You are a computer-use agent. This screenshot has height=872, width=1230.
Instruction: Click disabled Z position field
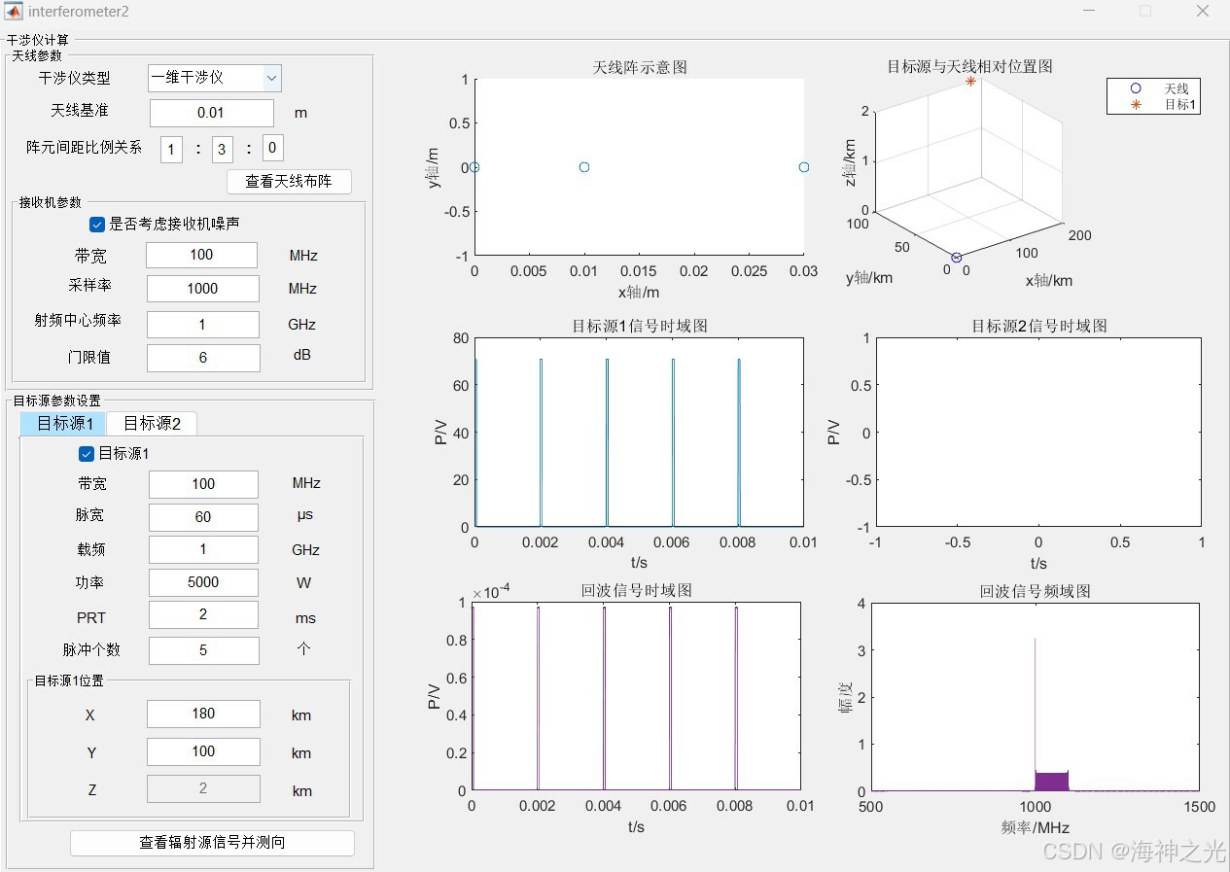click(203, 788)
